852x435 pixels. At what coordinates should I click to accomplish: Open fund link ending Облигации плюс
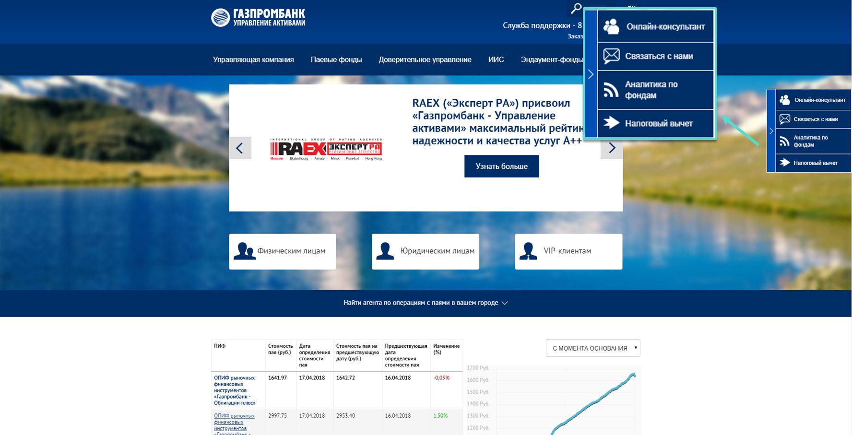click(x=235, y=390)
